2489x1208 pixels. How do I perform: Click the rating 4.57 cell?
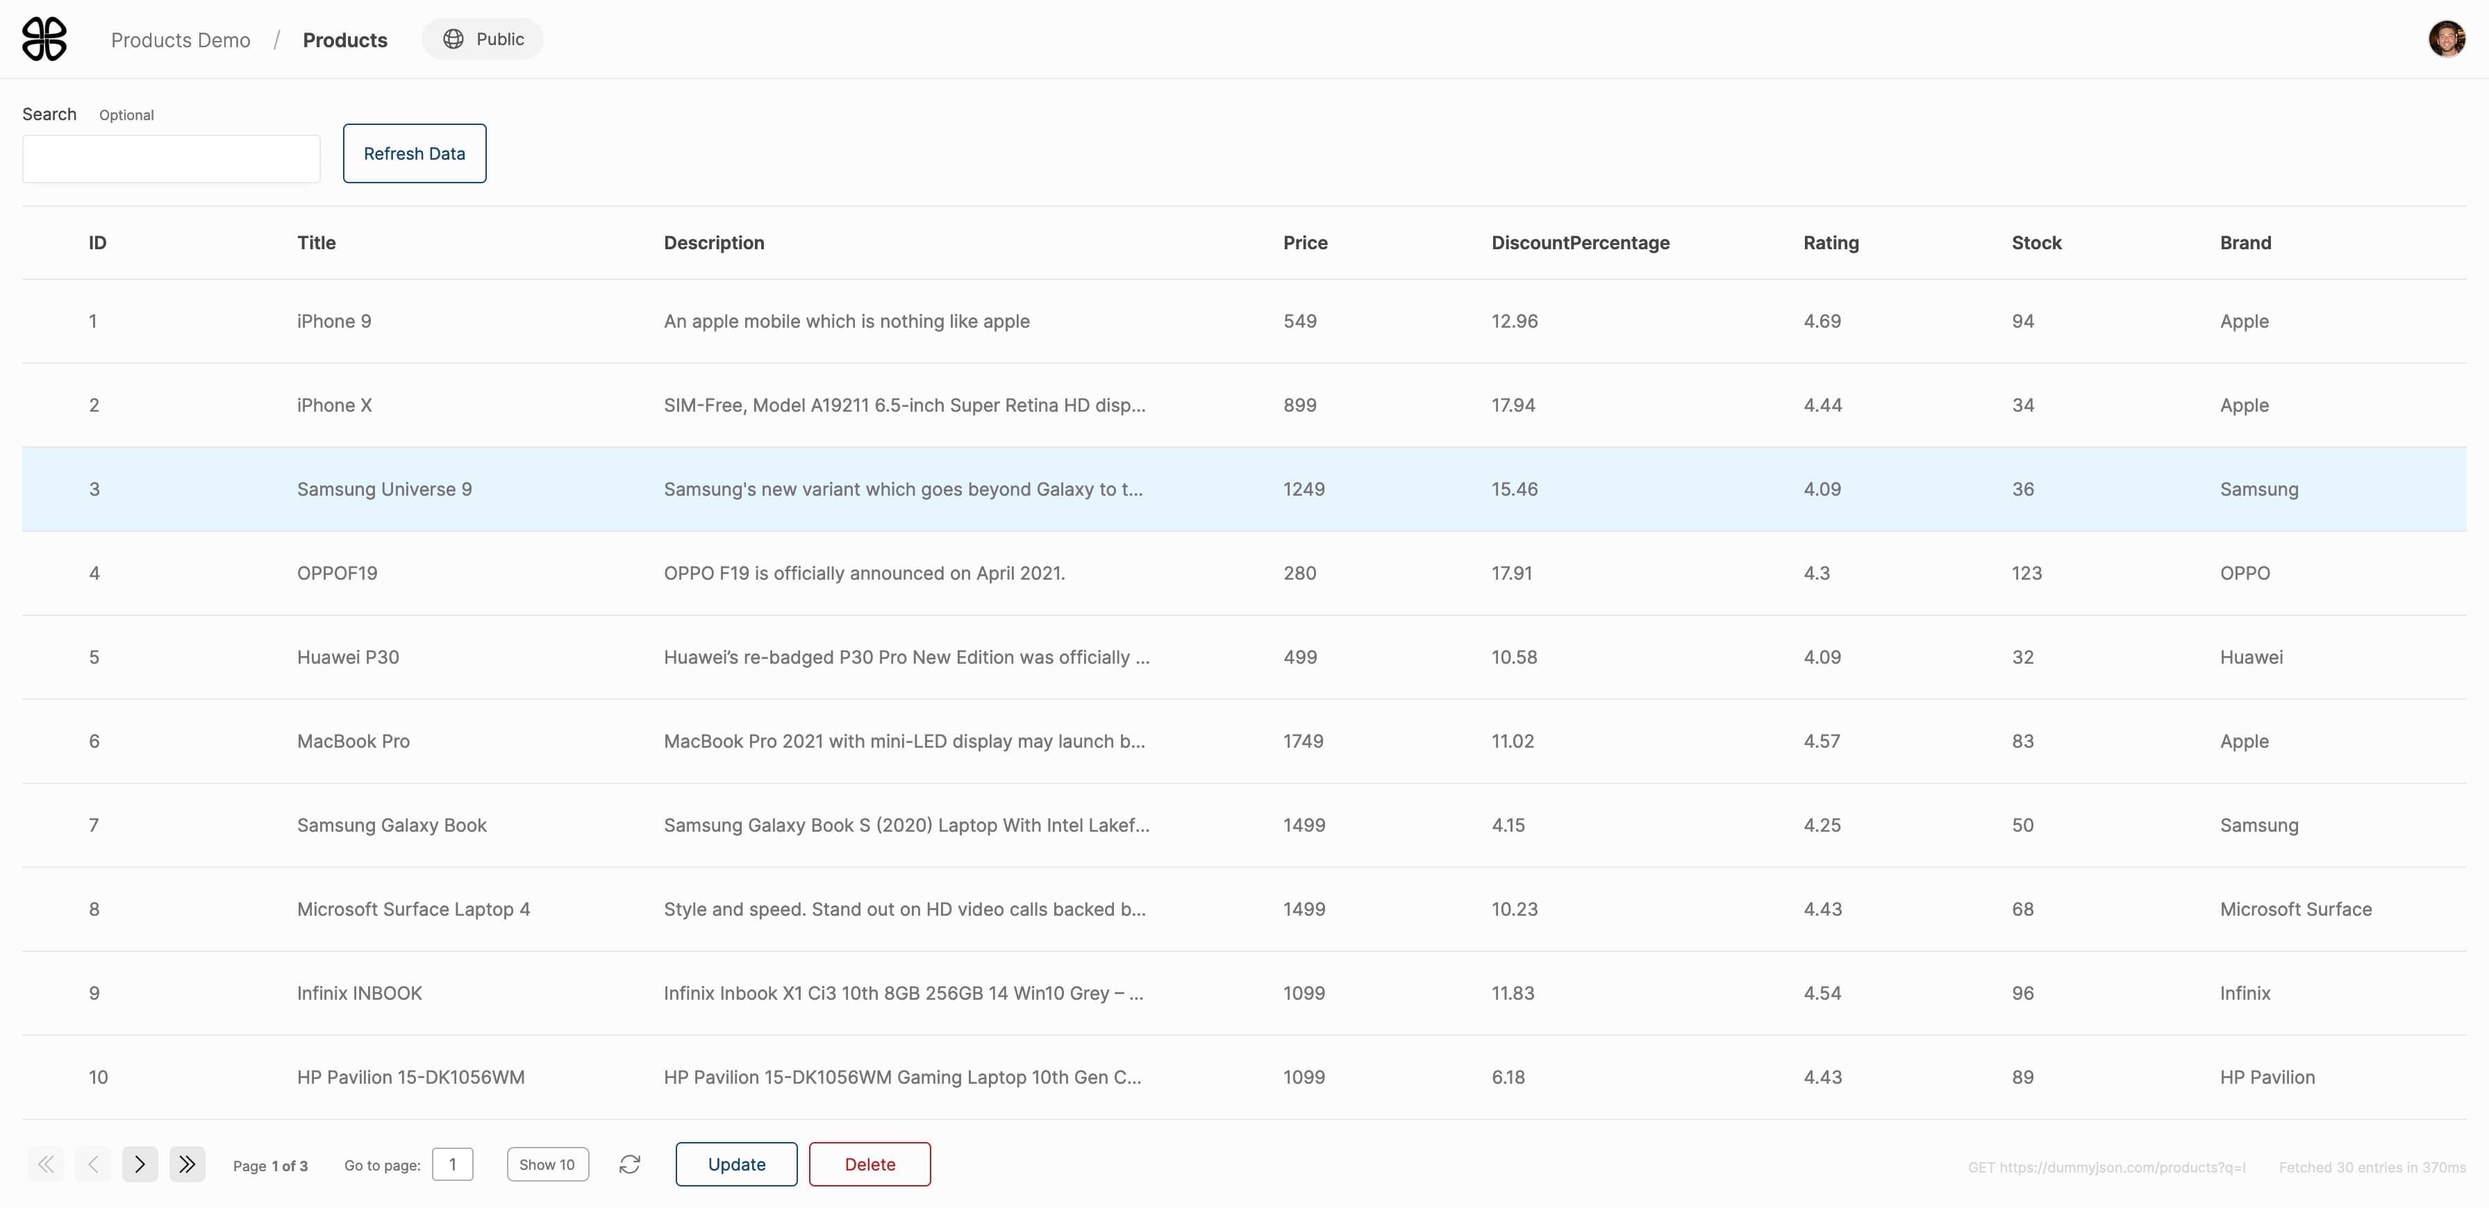(x=1822, y=741)
